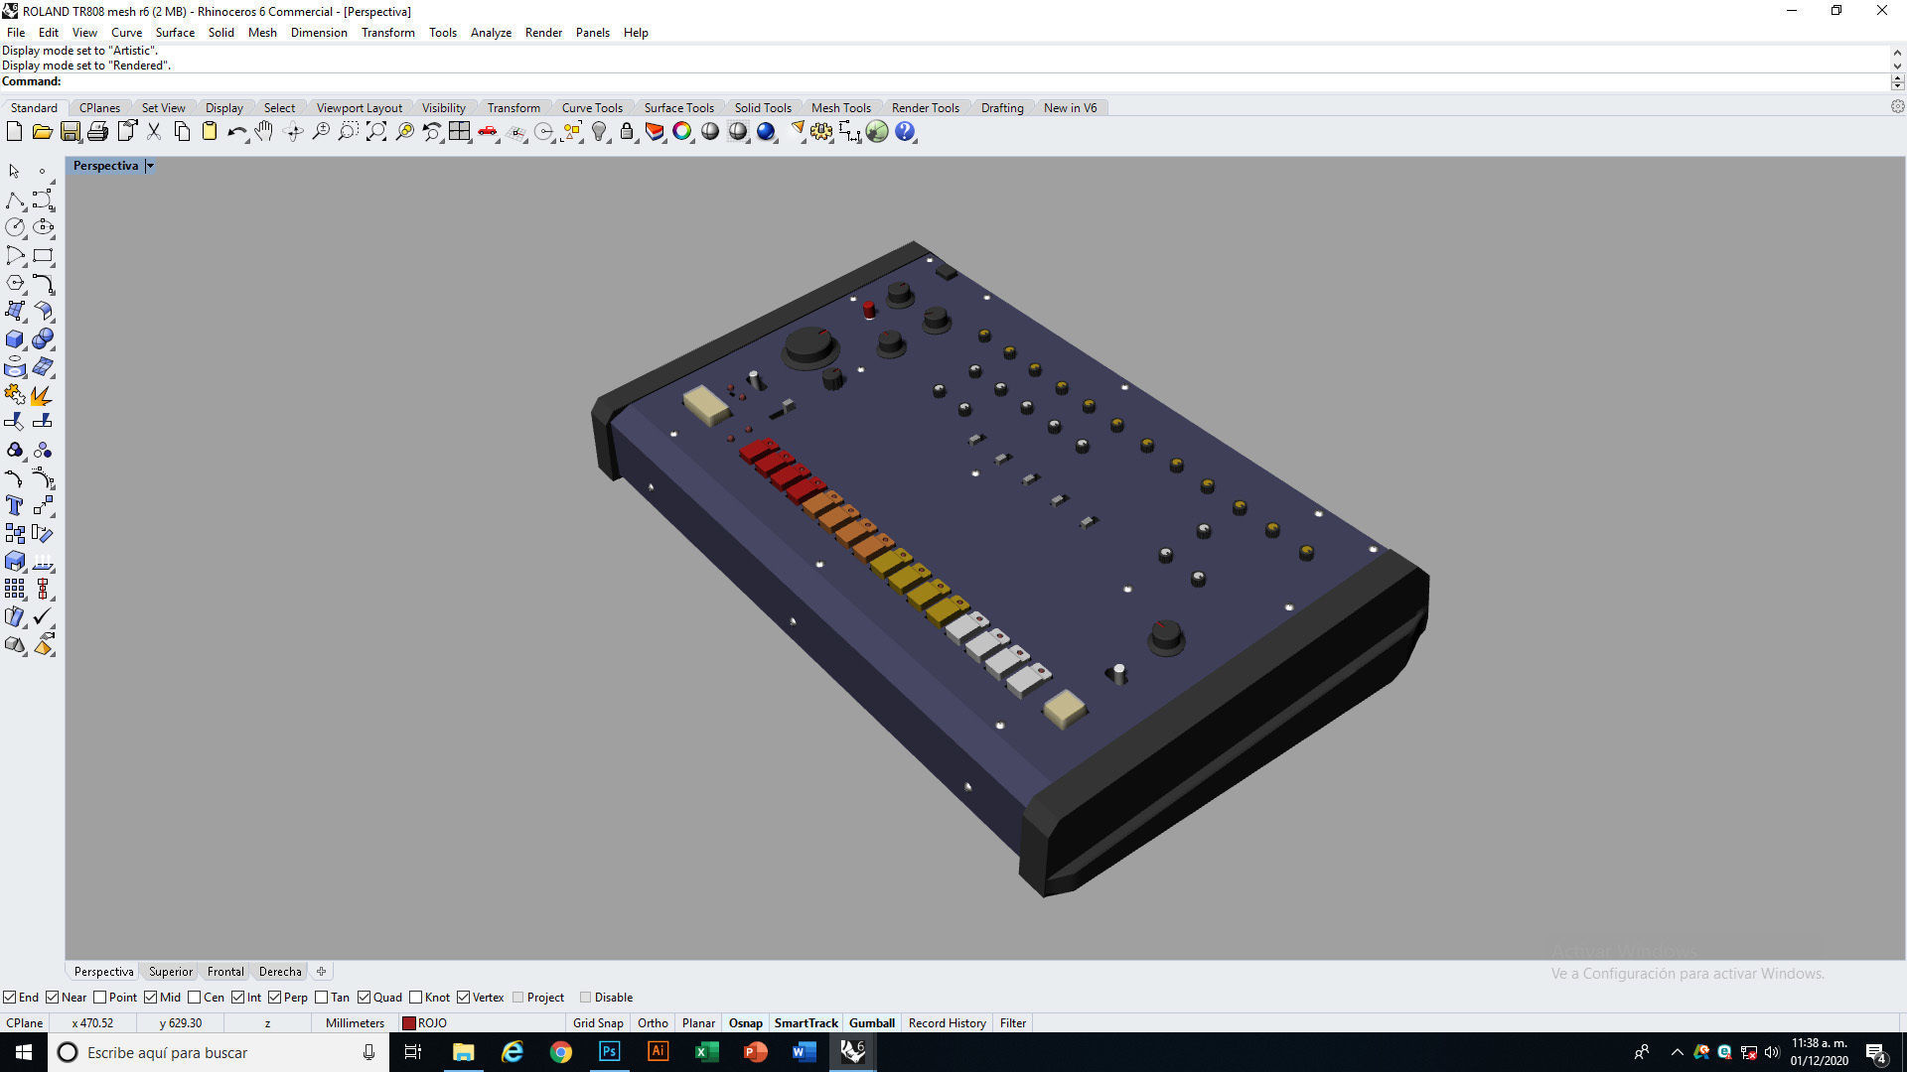This screenshot has height=1072, width=1907.
Task: Select the Pan hand tool
Action: (264, 131)
